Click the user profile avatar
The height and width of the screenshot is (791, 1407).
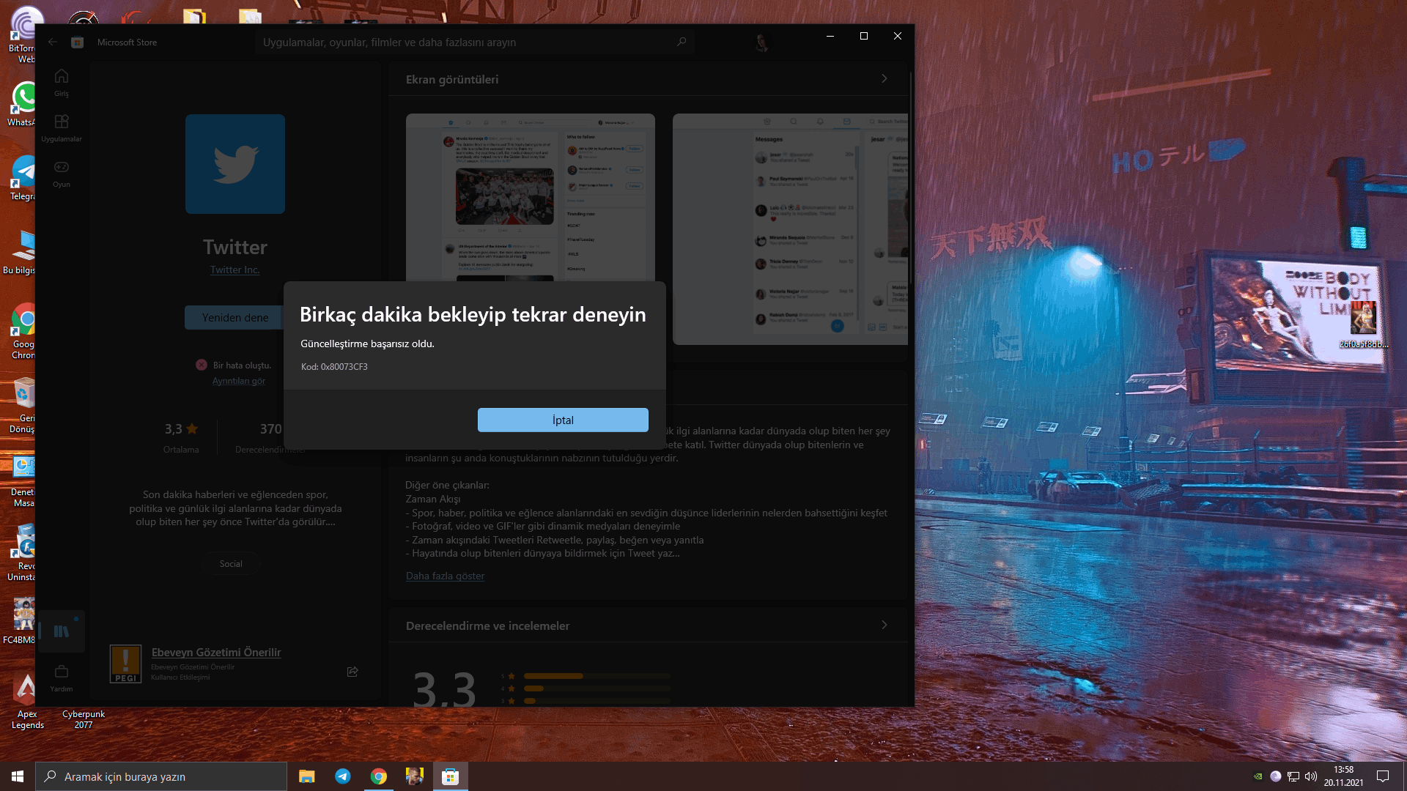click(x=762, y=42)
